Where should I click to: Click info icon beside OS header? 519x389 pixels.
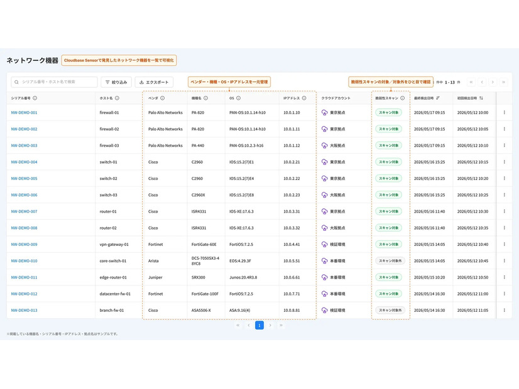(x=238, y=98)
